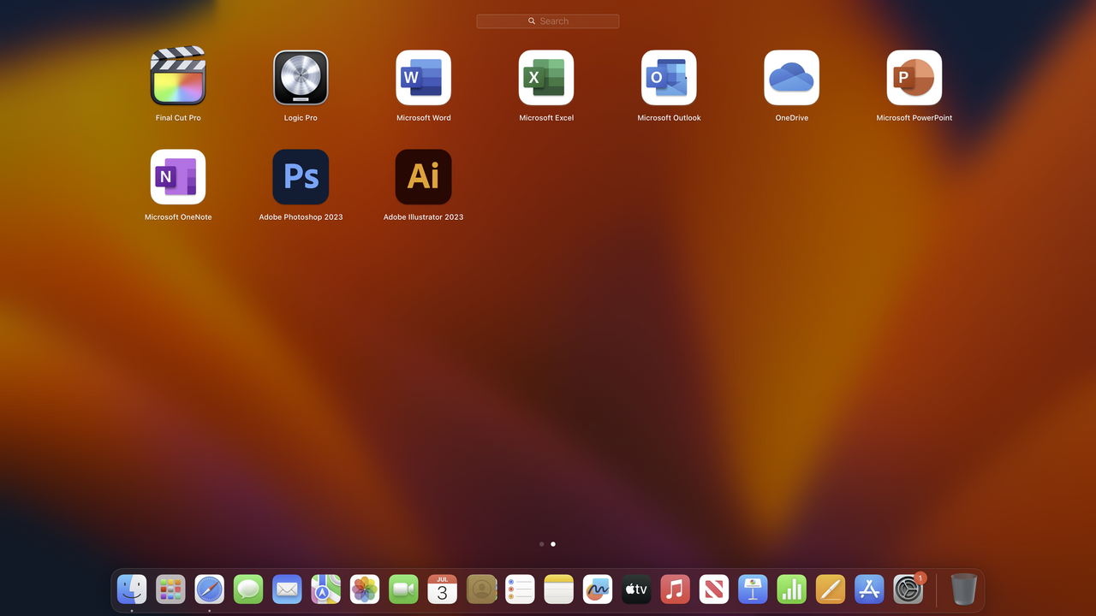Open Final Cut Pro from Launchpad
1096x616 pixels.
[178, 77]
